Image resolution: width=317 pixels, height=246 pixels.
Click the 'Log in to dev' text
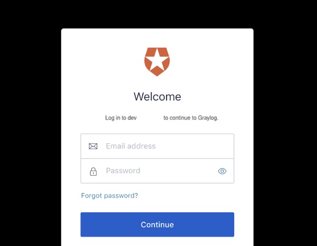[121, 118]
